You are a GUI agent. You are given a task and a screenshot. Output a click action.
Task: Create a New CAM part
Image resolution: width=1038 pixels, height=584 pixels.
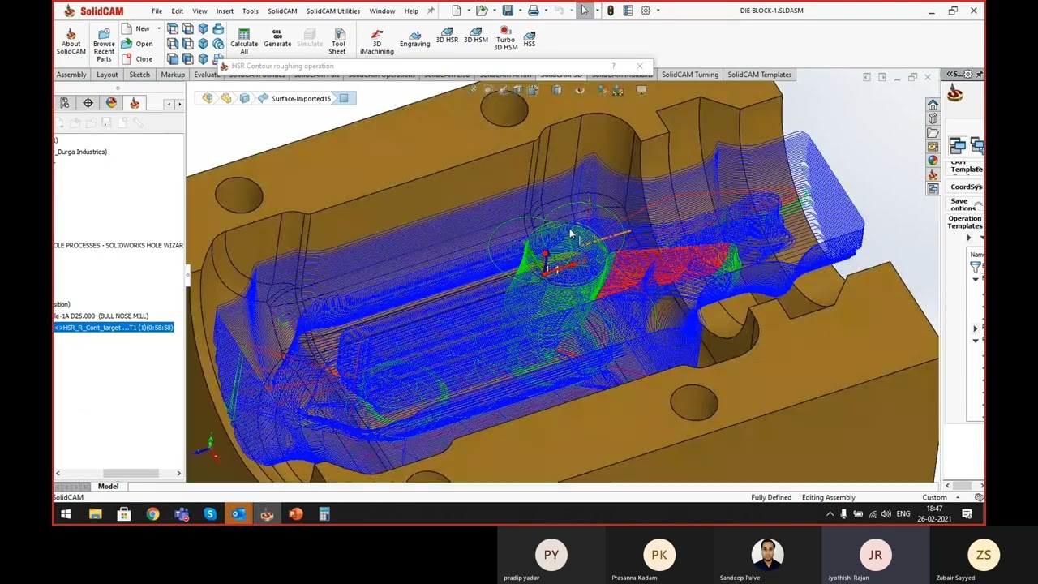coord(135,28)
